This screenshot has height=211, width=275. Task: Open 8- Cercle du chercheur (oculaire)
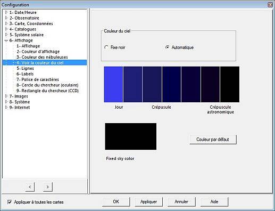click(x=47, y=85)
